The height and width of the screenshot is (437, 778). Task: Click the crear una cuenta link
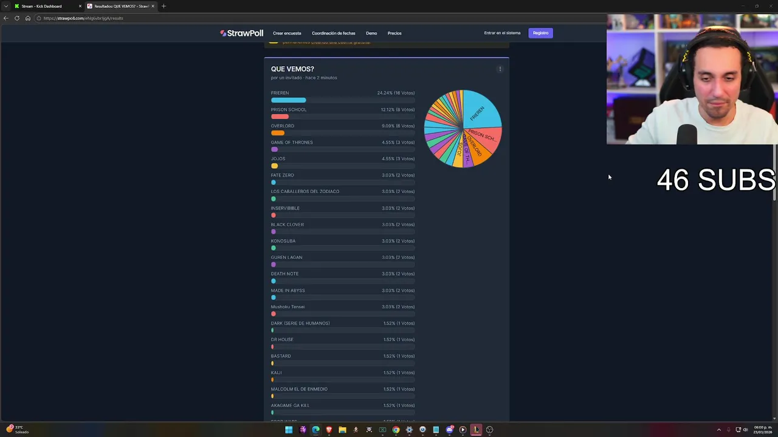pyautogui.click(x=340, y=42)
